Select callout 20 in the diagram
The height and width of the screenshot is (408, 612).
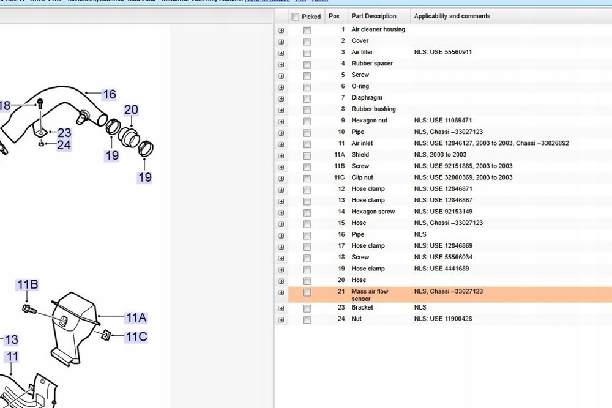pos(131,109)
